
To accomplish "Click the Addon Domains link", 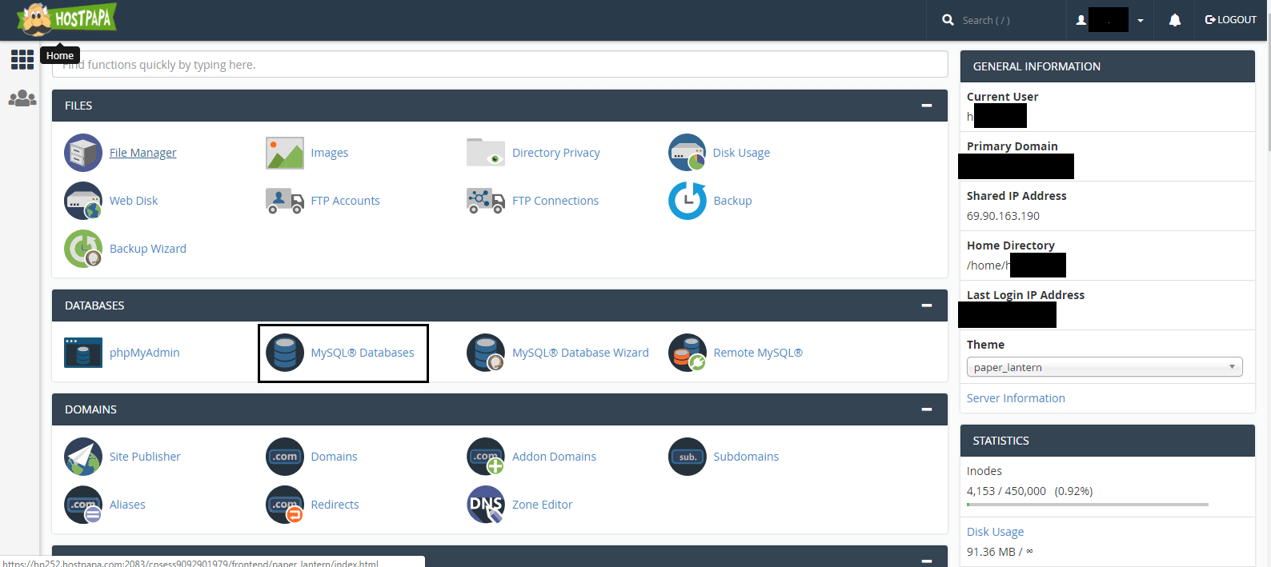I will (x=554, y=457).
